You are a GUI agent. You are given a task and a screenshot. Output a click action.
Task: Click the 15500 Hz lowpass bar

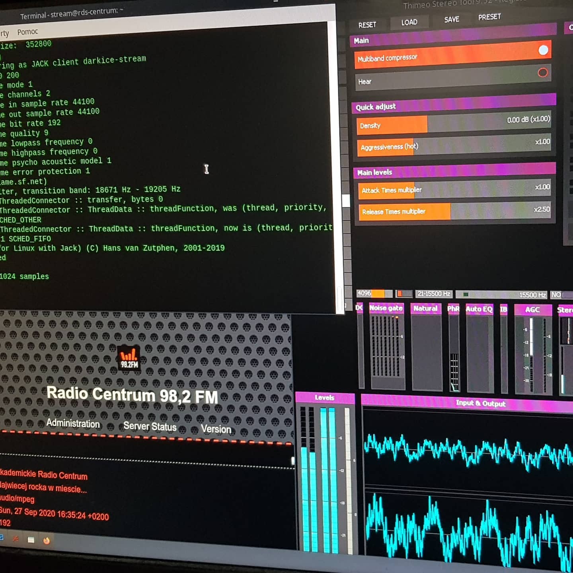(501, 295)
